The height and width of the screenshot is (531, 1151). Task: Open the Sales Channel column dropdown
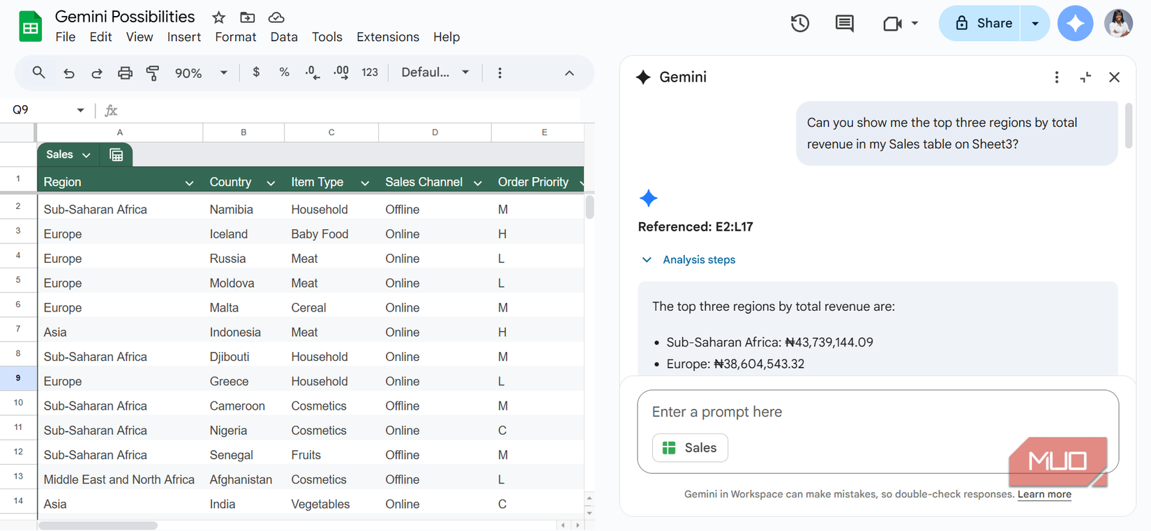(478, 183)
